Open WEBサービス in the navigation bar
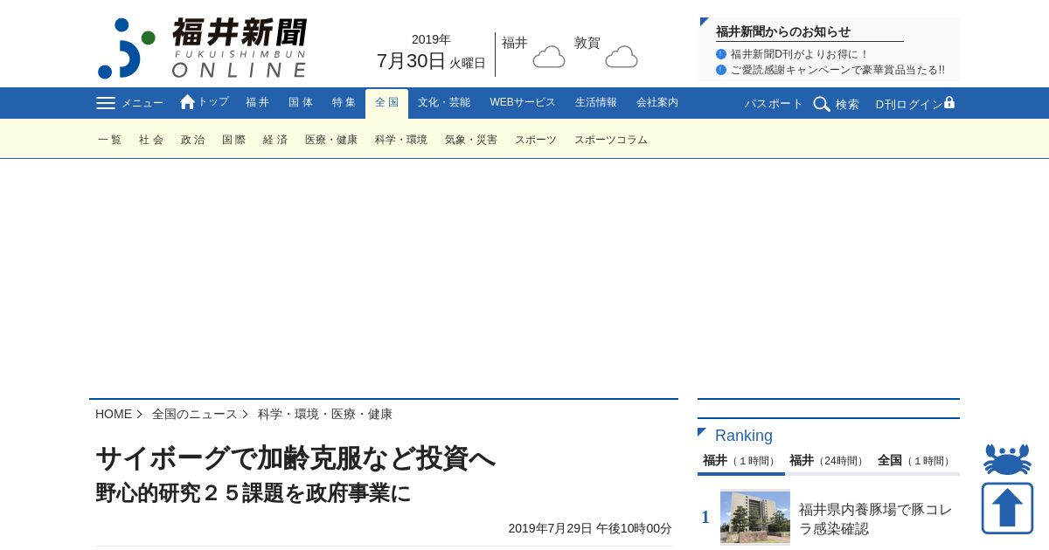 (523, 102)
